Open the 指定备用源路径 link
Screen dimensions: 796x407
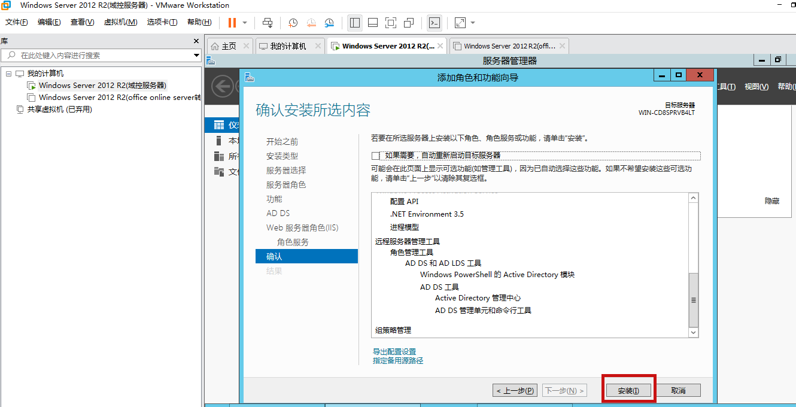pos(398,360)
